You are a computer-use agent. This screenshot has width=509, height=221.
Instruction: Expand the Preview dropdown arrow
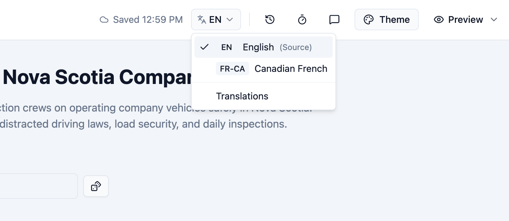[x=494, y=19]
